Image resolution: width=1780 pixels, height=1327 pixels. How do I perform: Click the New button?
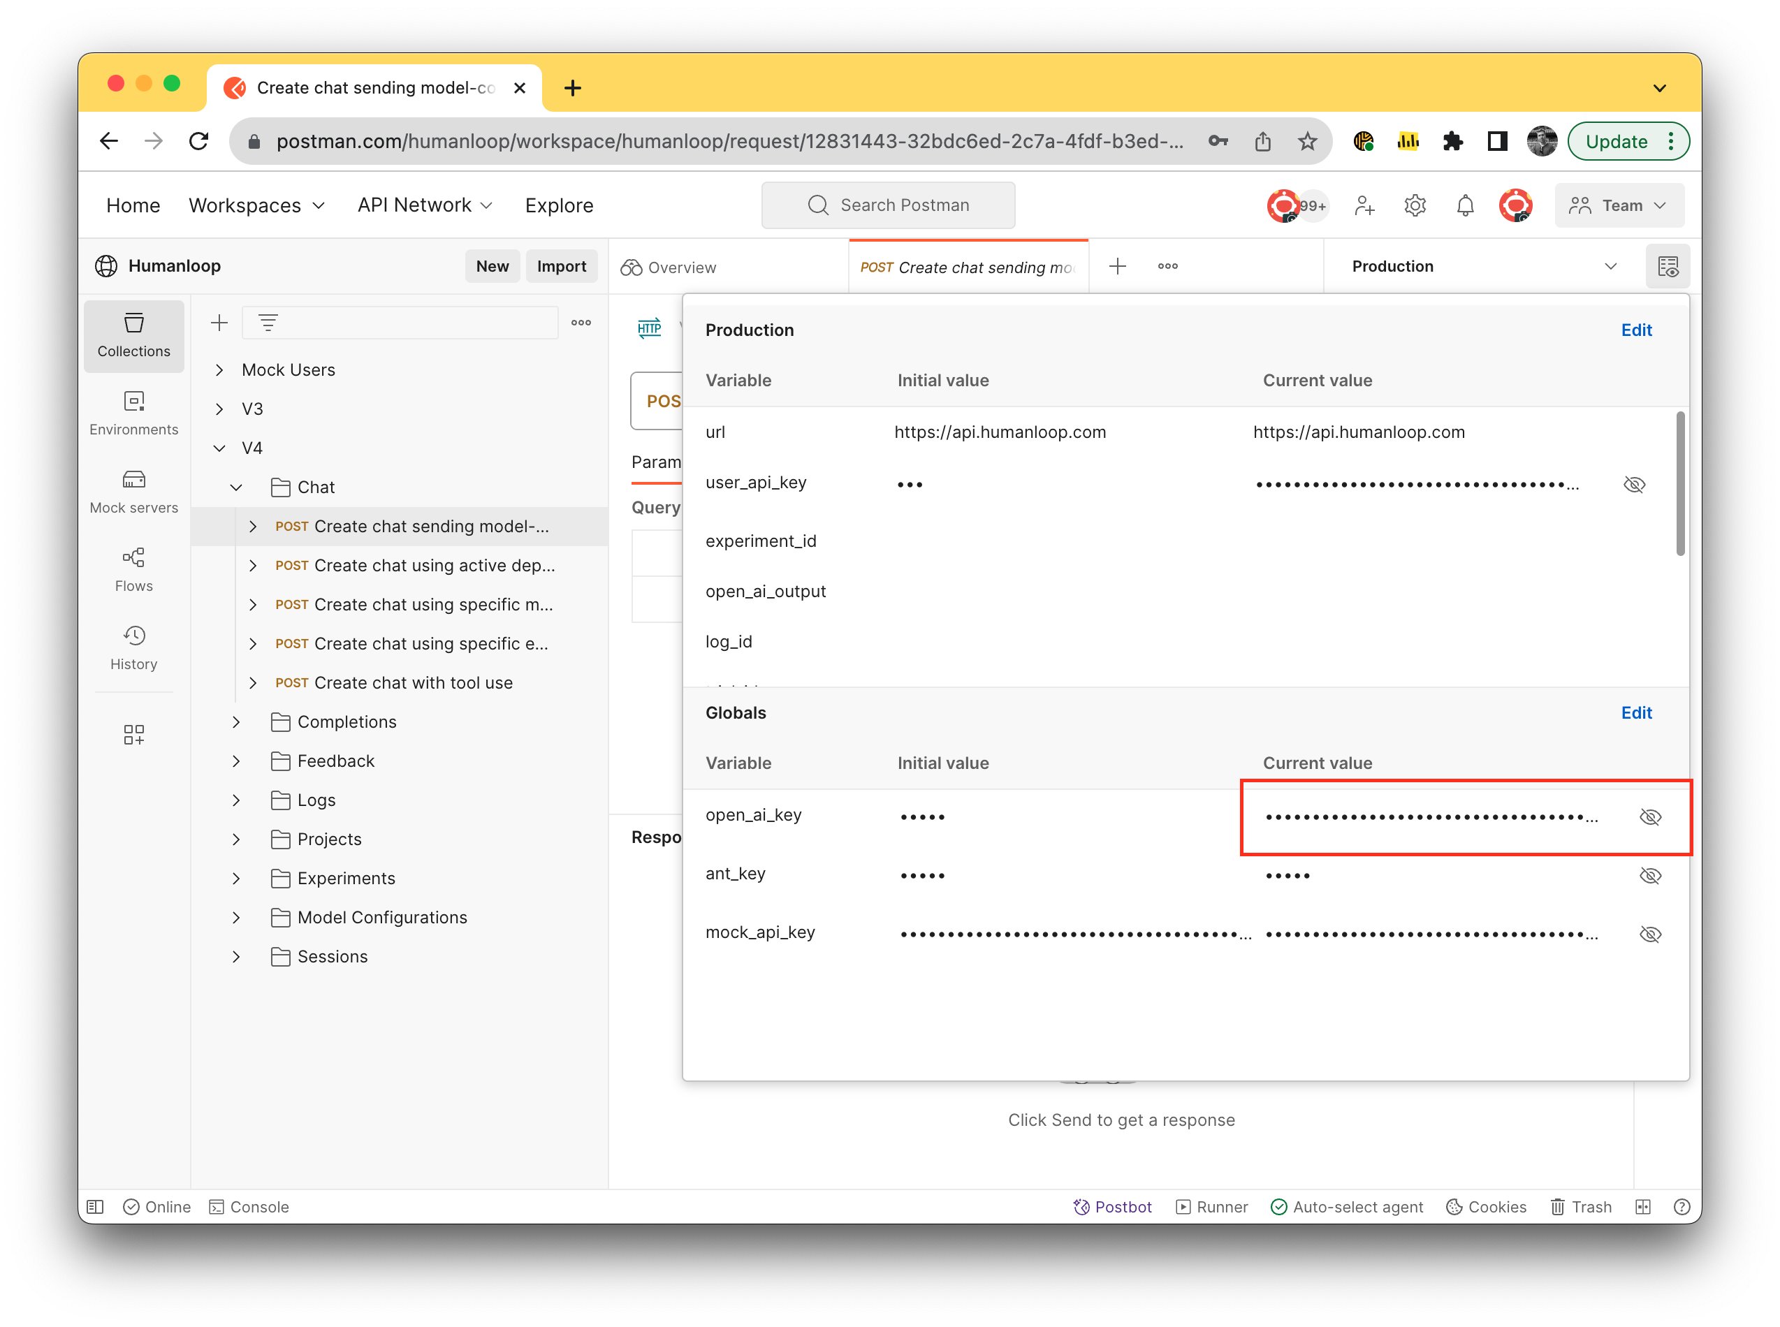(x=492, y=266)
